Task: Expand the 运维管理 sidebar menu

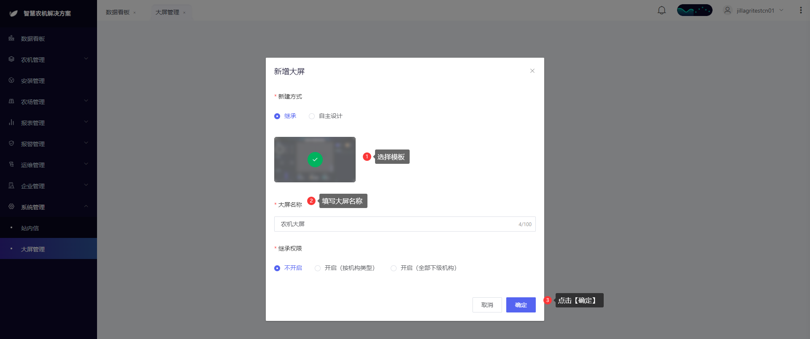Action: [x=49, y=165]
